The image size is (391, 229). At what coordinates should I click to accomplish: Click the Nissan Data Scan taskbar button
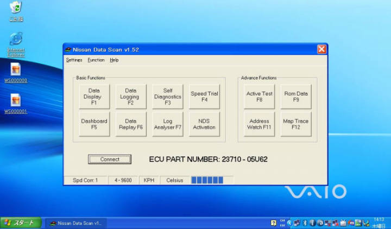pos(75,223)
